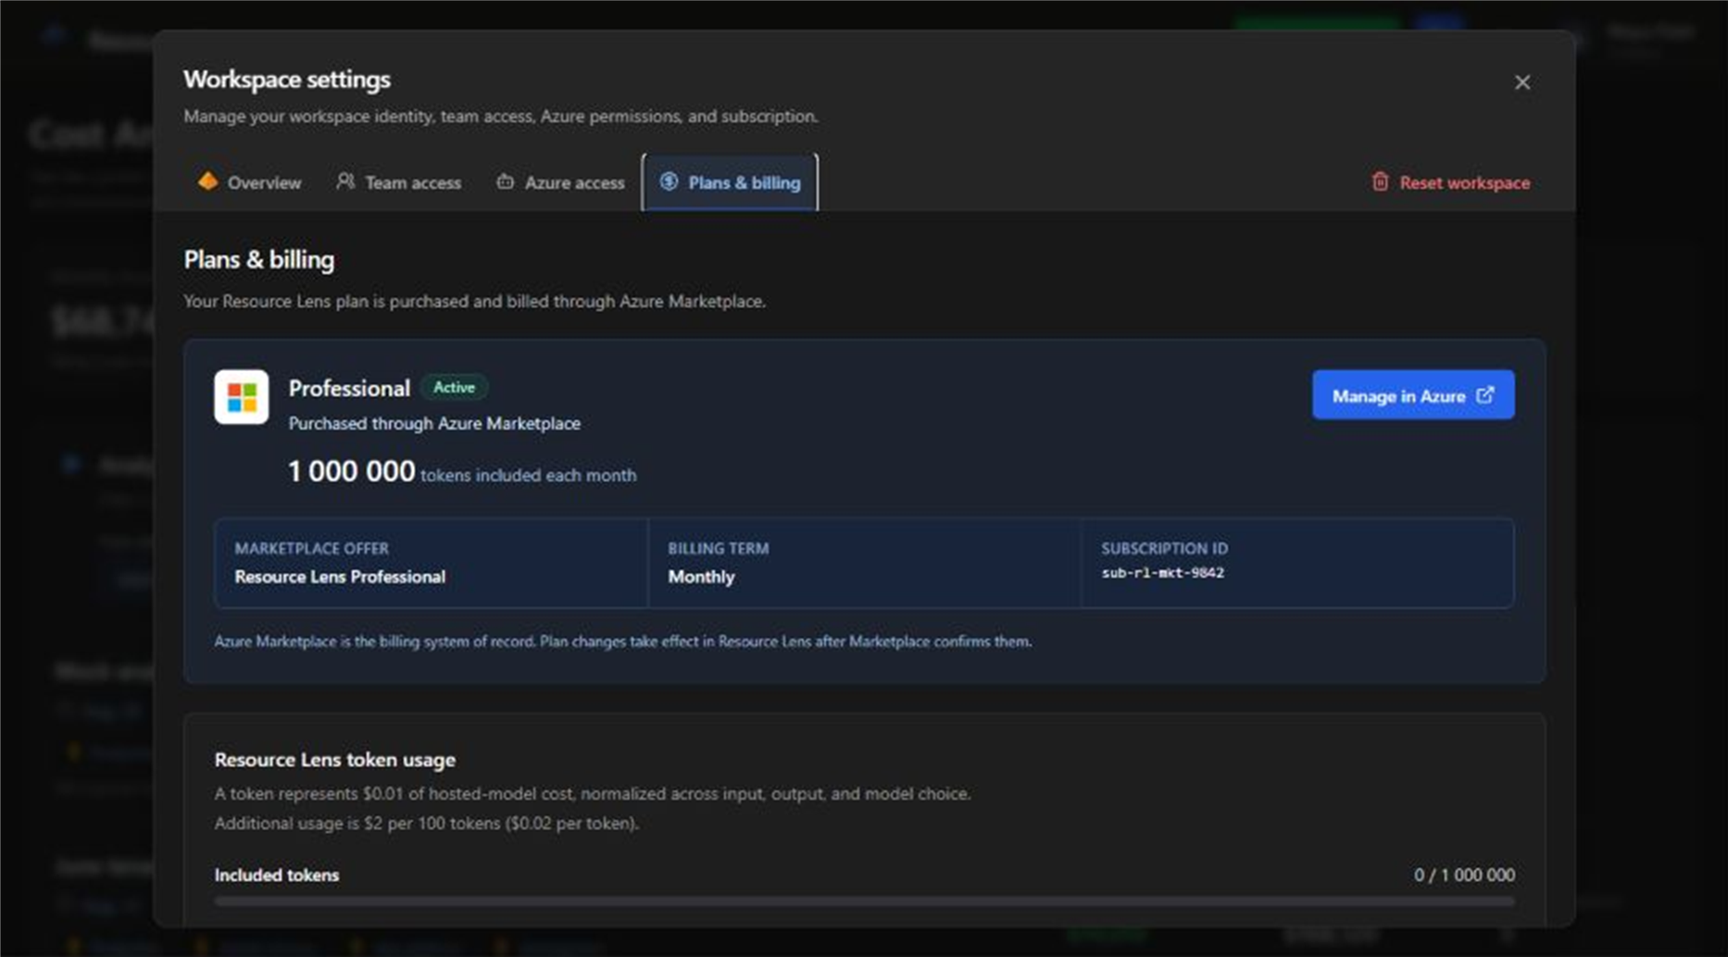This screenshot has width=1728, height=957.
Task: Click the 1 000 000 tokens figure
Action: point(352,471)
